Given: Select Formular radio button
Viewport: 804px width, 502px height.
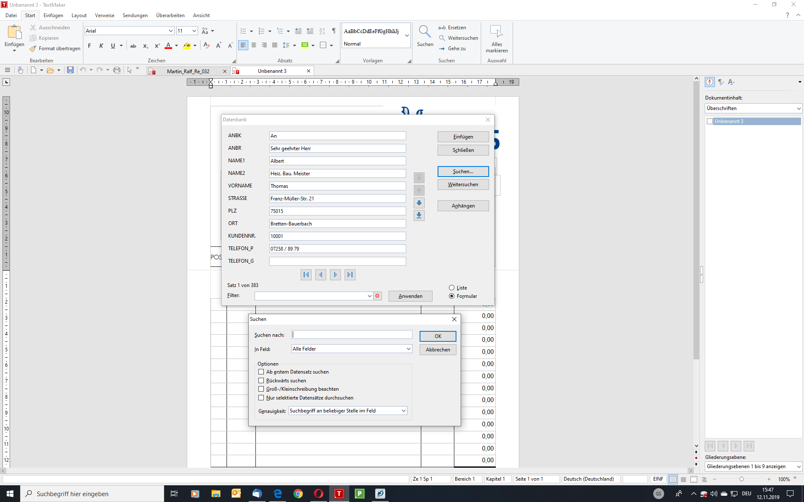Looking at the screenshot, I should (x=451, y=296).
